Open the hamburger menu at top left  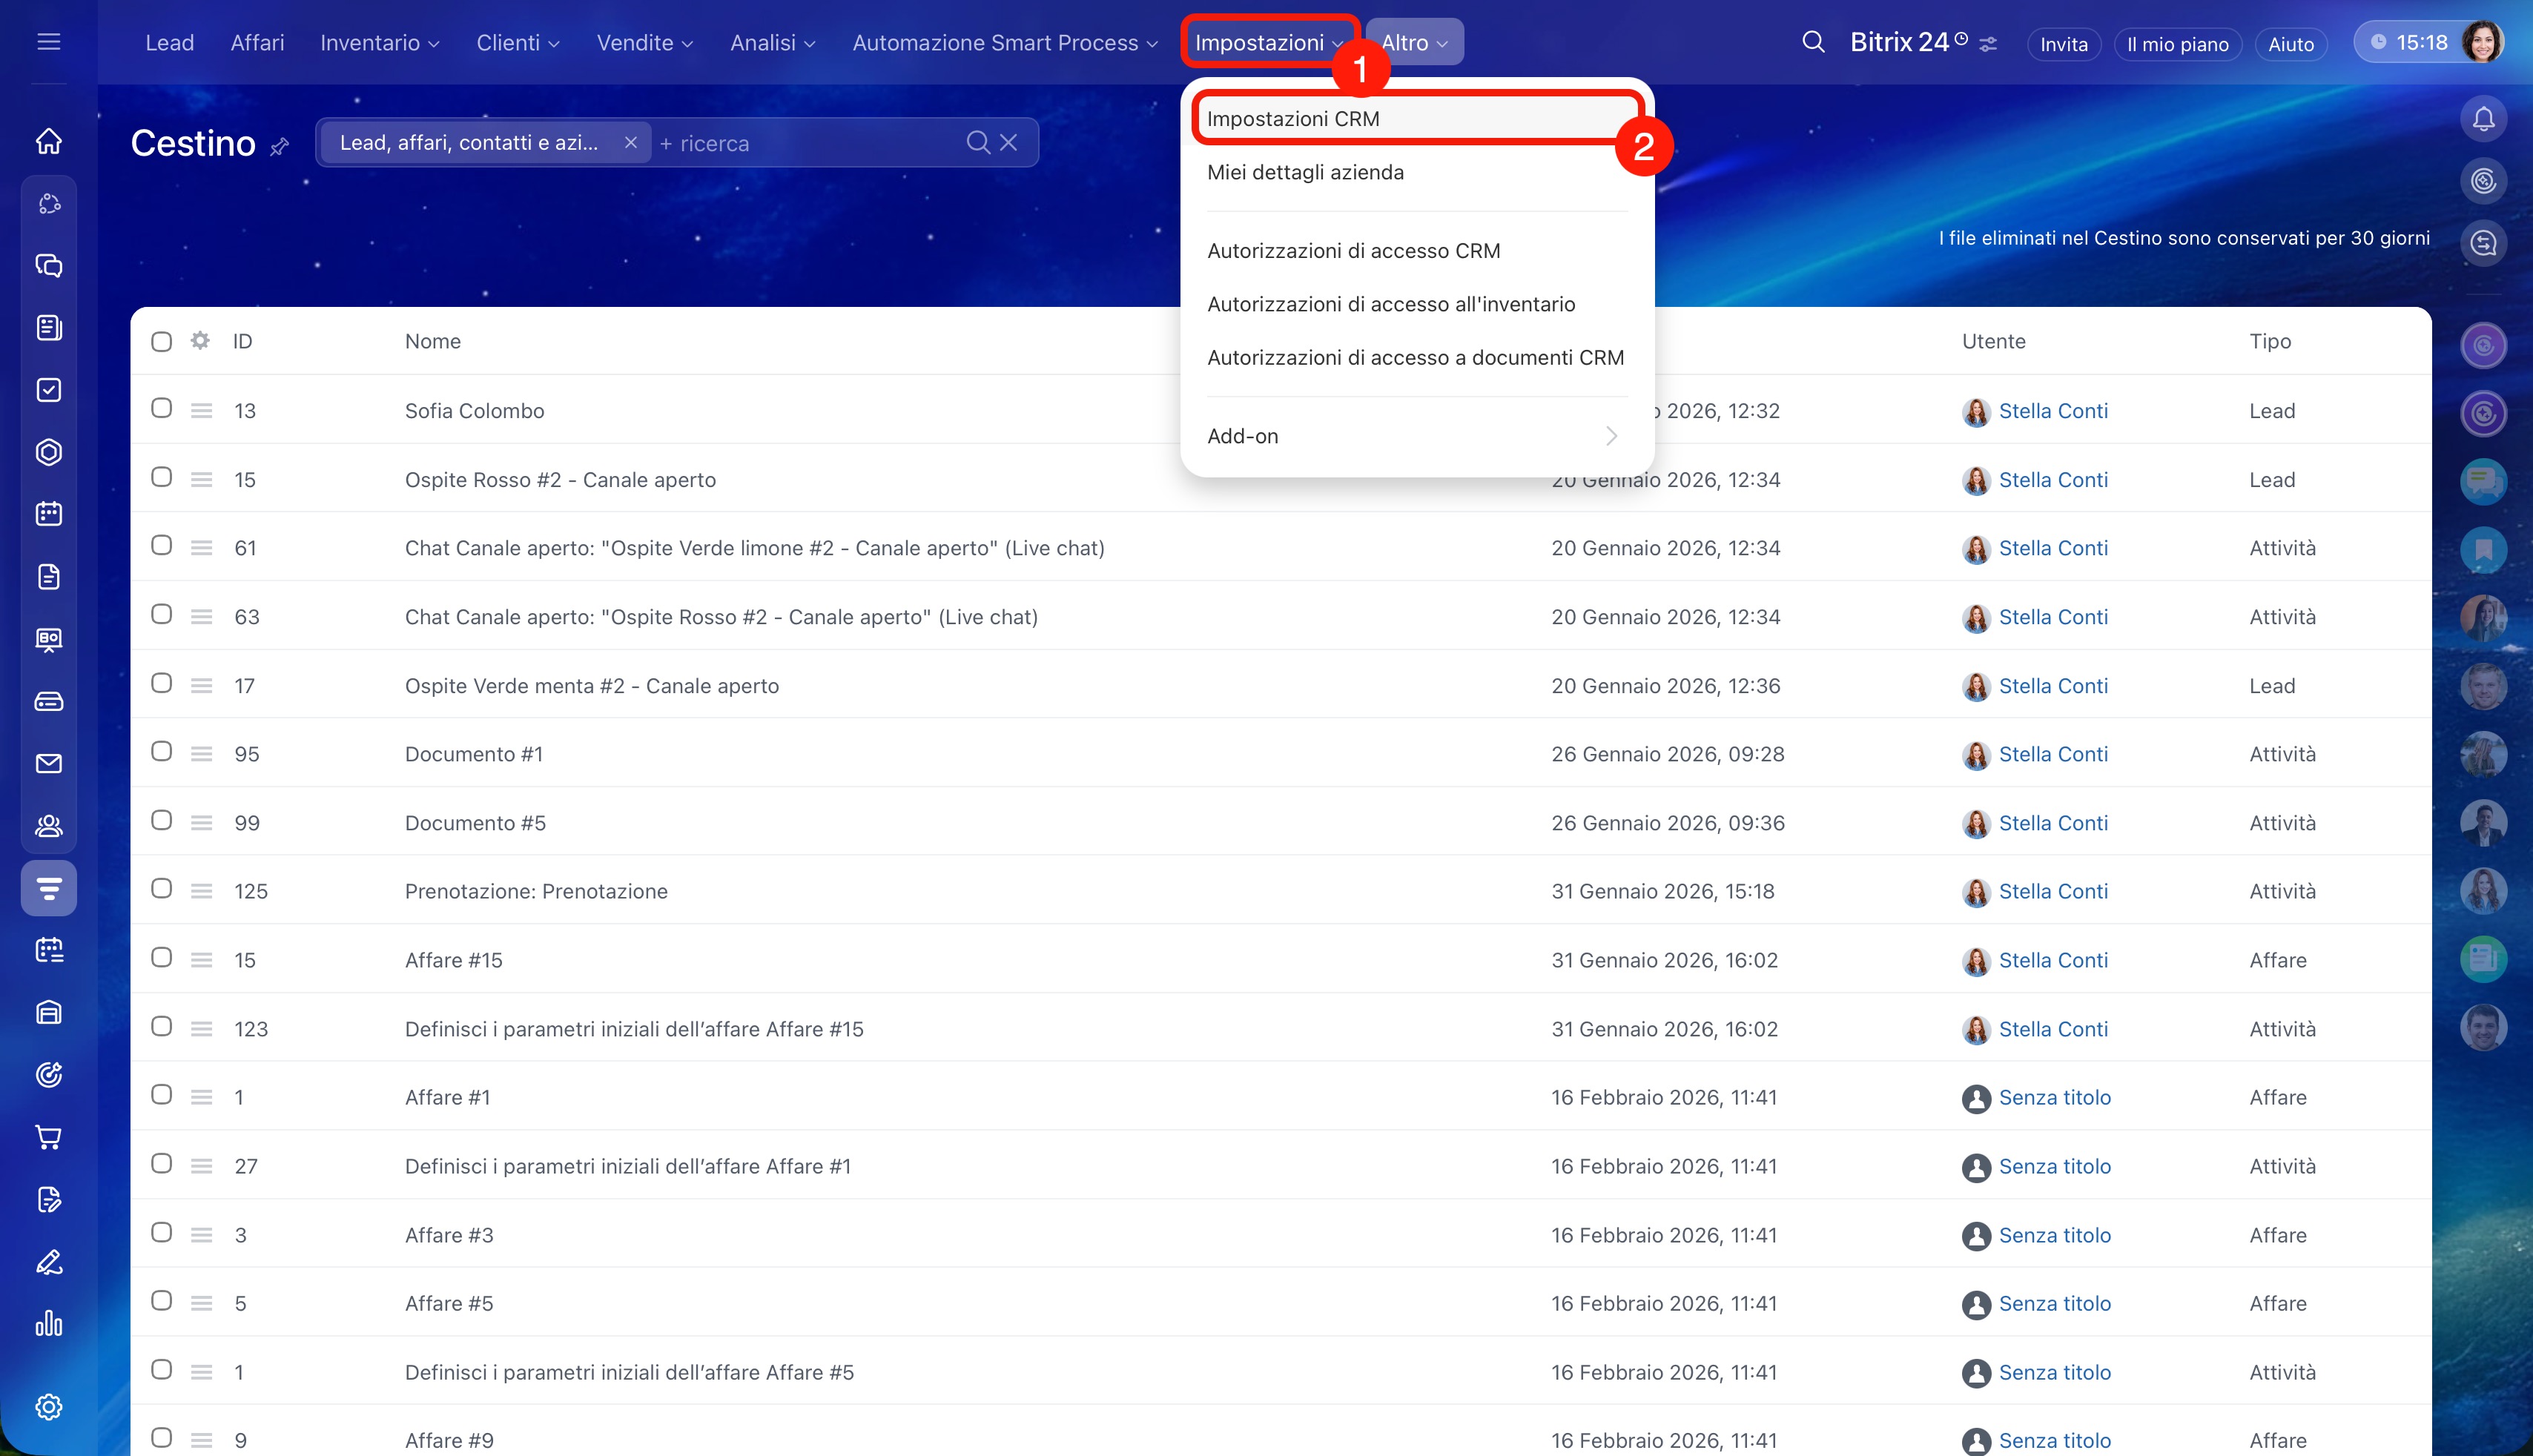(x=49, y=42)
